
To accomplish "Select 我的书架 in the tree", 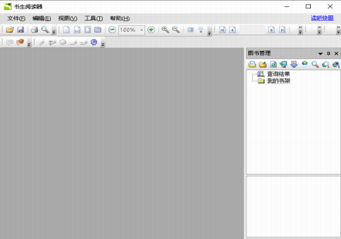I will click(278, 81).
